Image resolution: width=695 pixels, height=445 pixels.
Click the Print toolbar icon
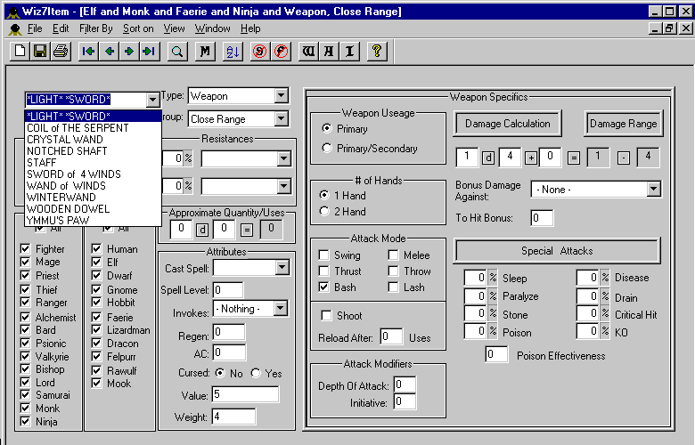61,52
